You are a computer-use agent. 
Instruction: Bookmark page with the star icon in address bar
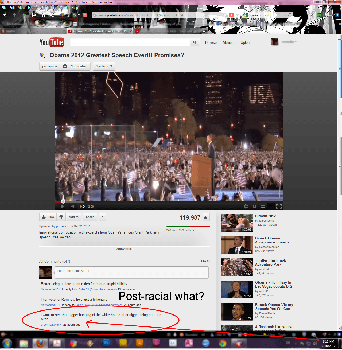226,15
